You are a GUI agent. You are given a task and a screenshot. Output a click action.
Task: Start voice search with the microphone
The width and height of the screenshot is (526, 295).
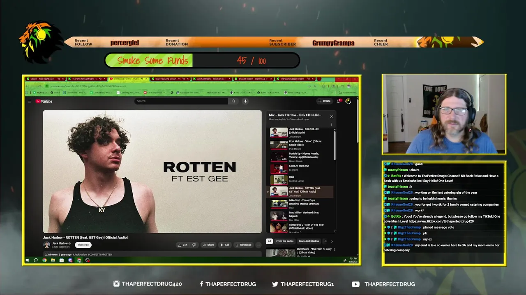[245, 101]
